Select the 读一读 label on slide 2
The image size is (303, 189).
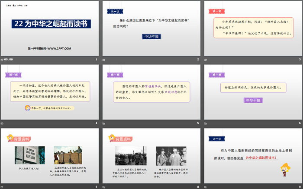coord(114,8)
